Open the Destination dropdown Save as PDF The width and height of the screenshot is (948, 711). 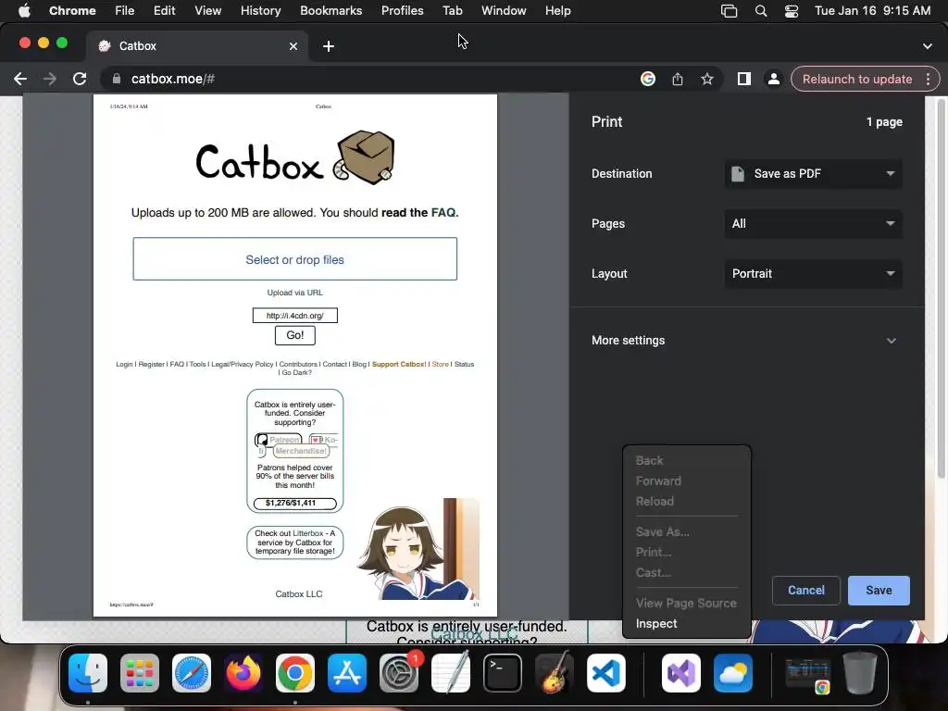813,173
